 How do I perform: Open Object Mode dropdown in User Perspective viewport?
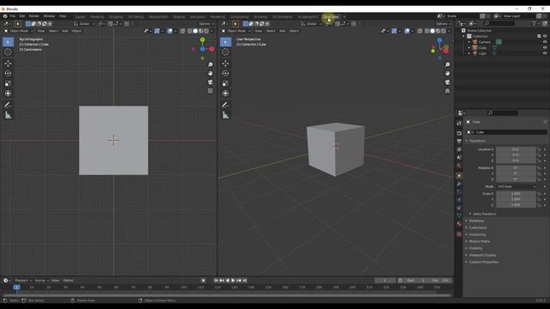236,31
